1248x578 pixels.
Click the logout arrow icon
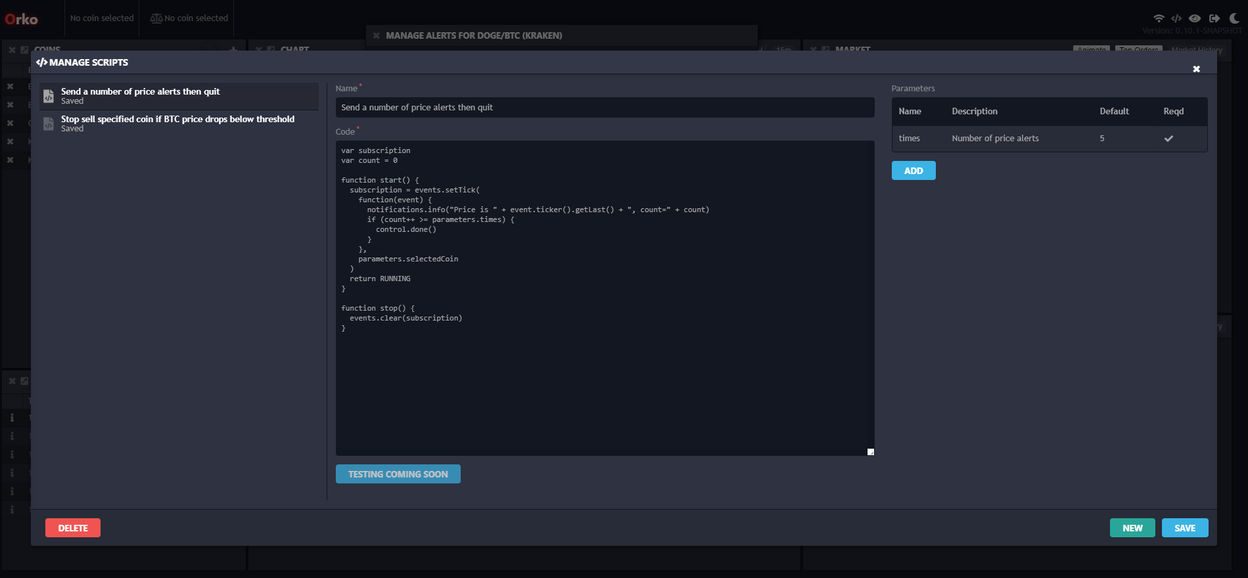pyautogui.click(x=1214, y=18)
